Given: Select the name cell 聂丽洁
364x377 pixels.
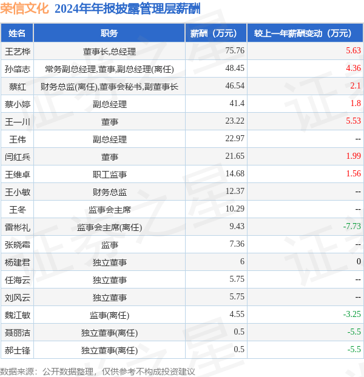Looking at the screenshot, I should tap(18, 332).
